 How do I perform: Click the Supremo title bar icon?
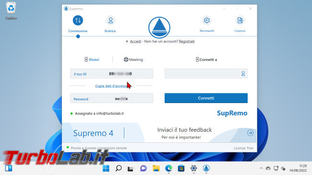coord(66,9)
